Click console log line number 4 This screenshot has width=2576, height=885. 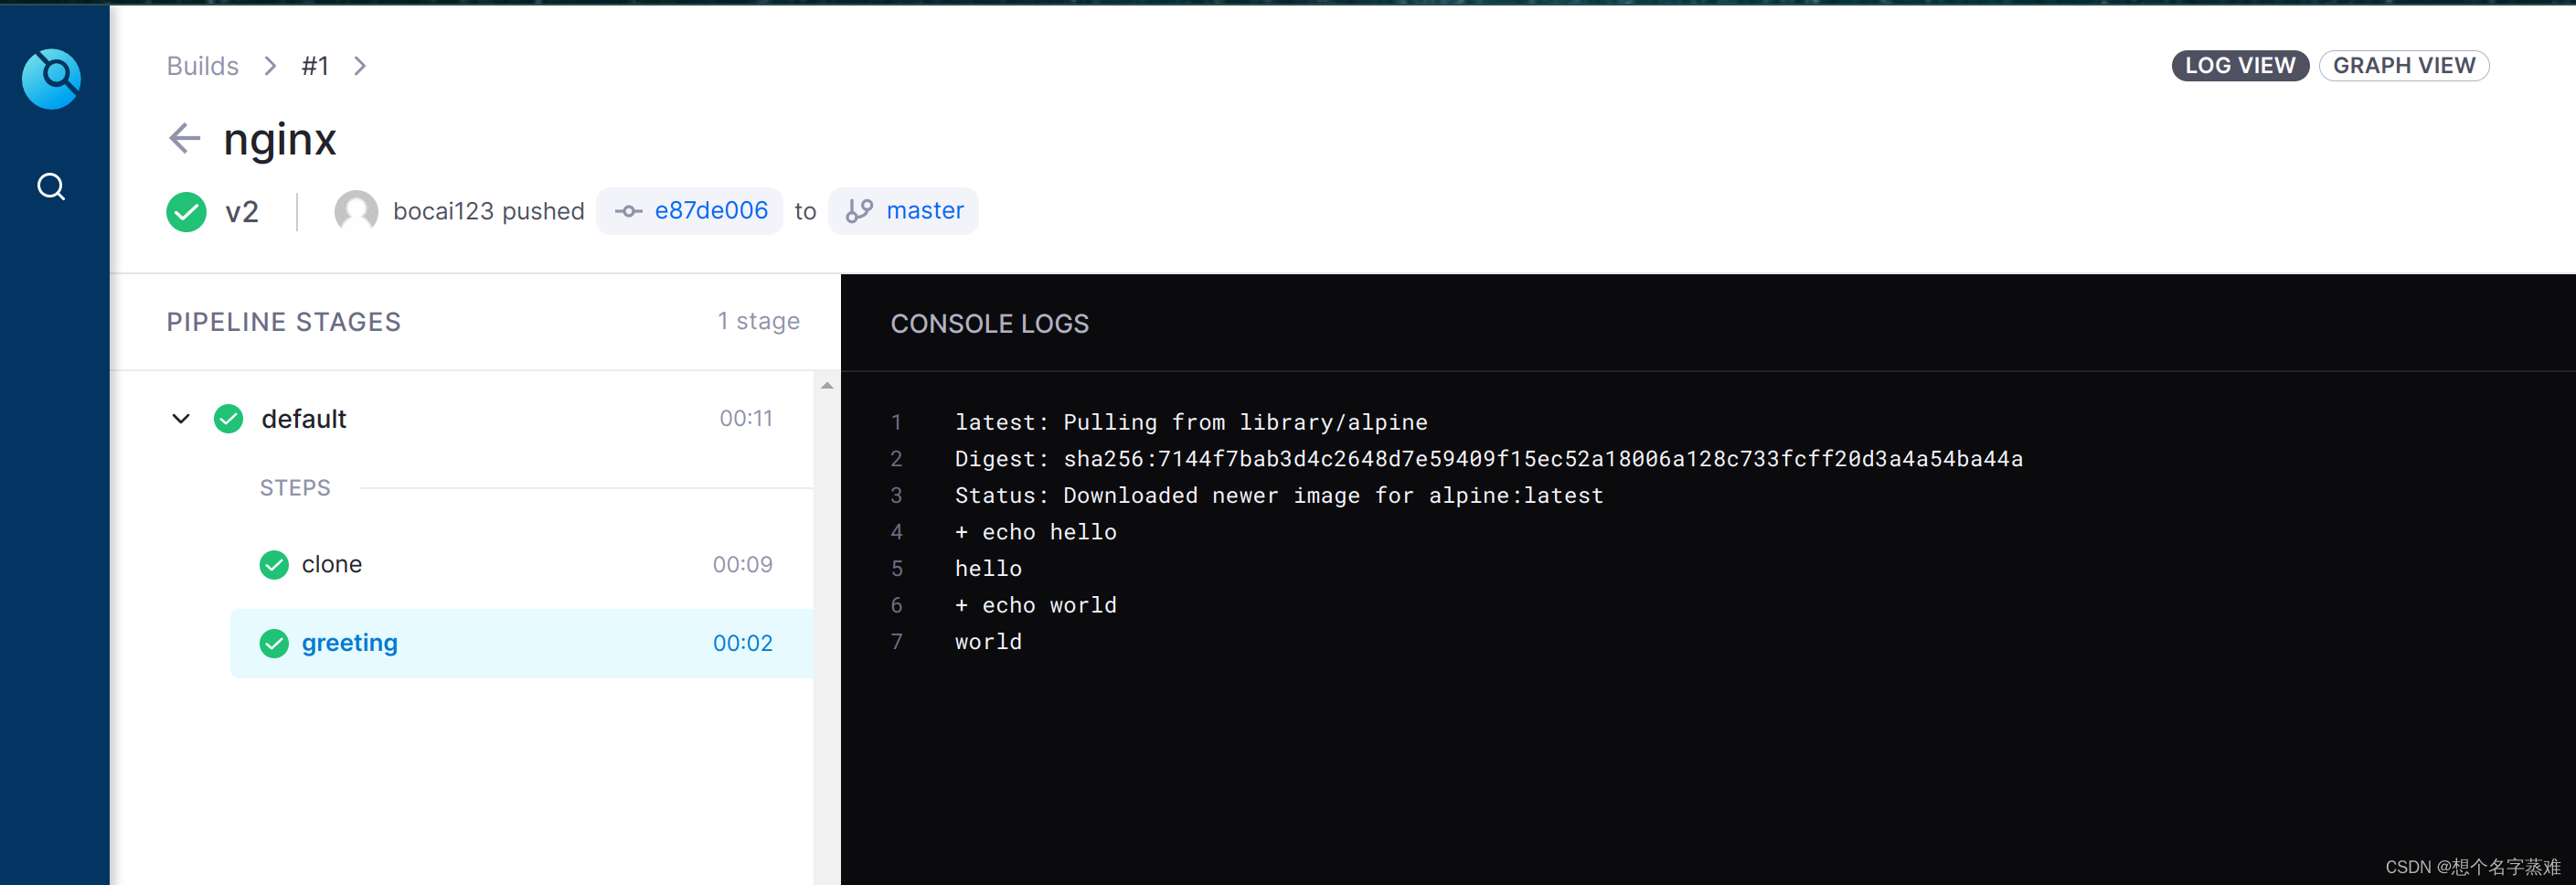coord(897,532)
